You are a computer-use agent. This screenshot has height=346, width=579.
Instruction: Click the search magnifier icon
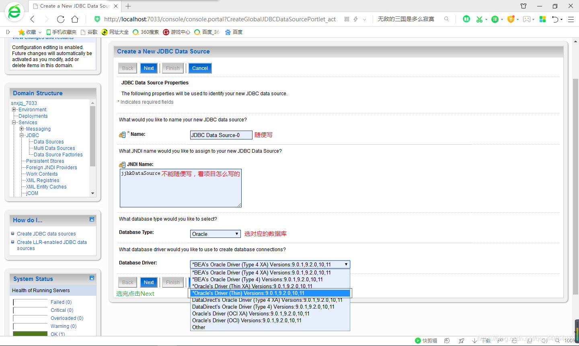click(446, 19)
